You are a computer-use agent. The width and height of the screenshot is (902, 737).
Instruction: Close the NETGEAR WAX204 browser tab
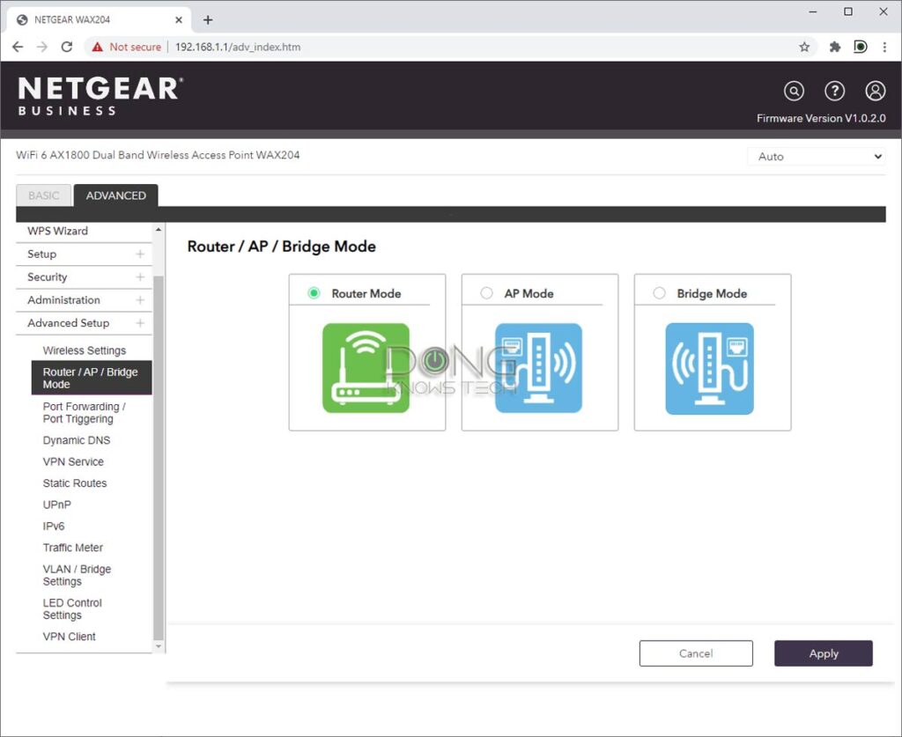click(179, 20)
